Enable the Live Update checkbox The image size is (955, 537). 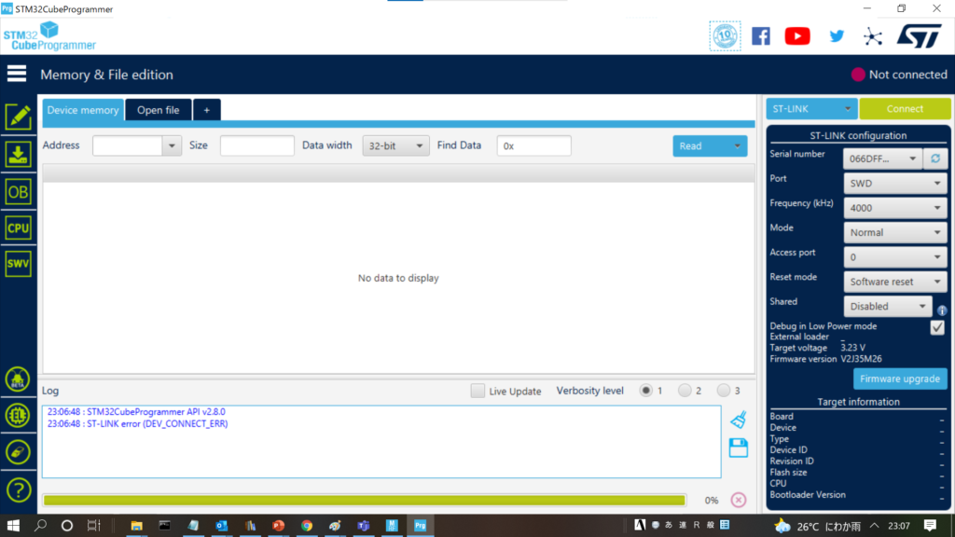(477, 391)
